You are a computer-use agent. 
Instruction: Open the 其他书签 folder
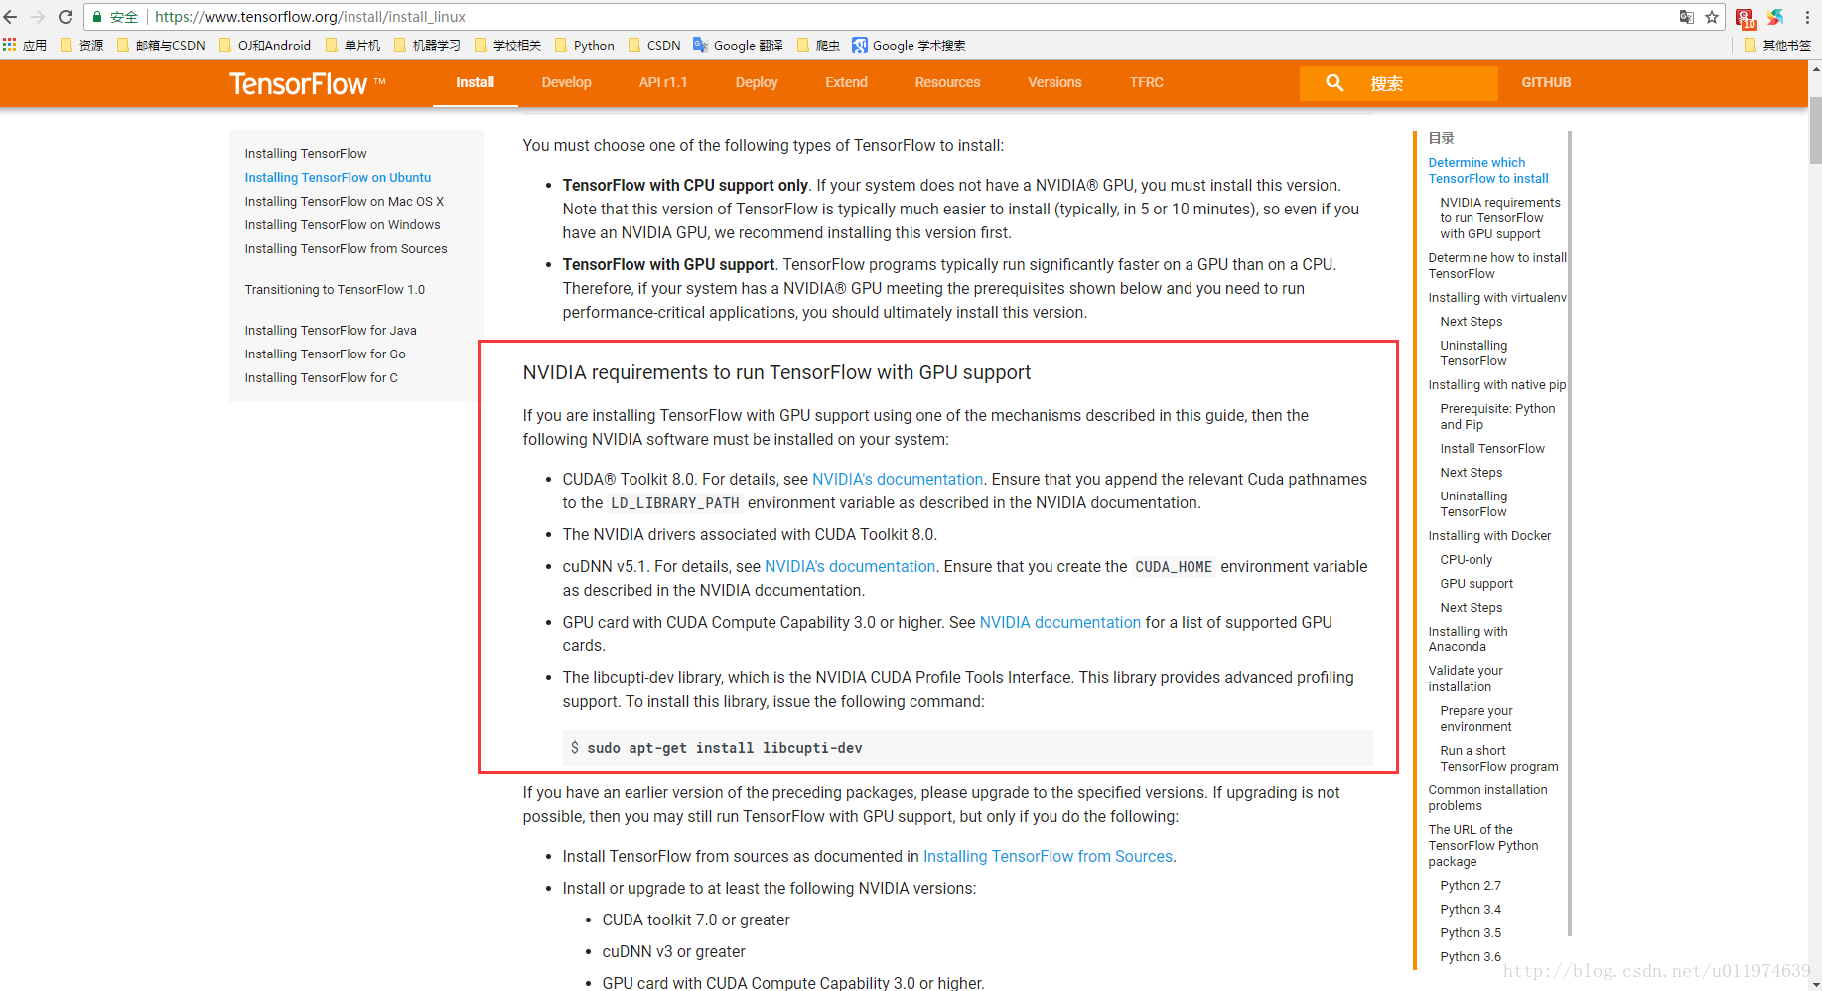(x=1778, y=45)
